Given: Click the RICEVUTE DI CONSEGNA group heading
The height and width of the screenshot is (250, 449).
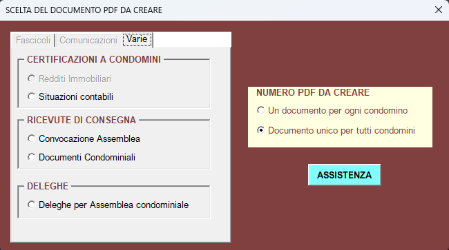Looking at the screenshot, I should [82, 120].
